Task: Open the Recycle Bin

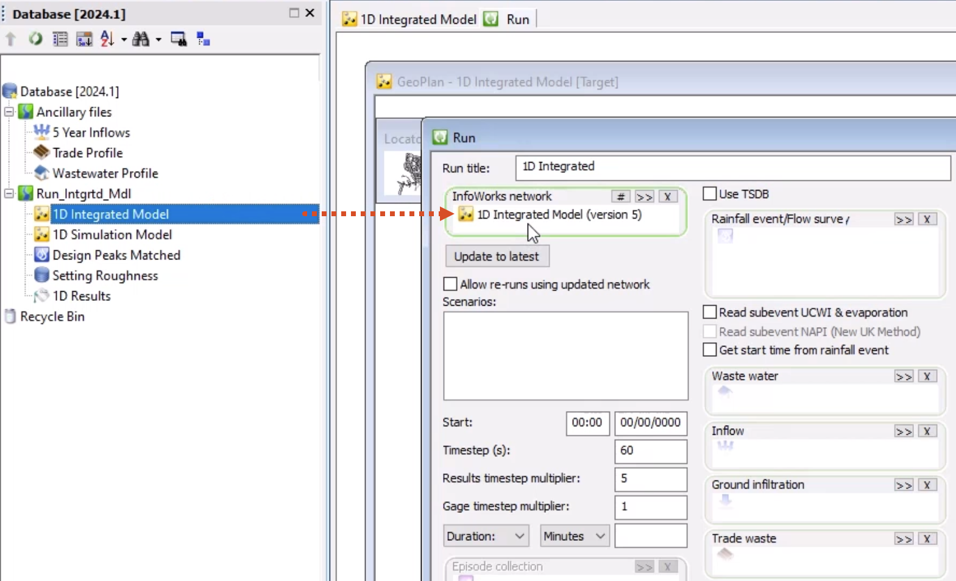Action: tap(52, 317)
